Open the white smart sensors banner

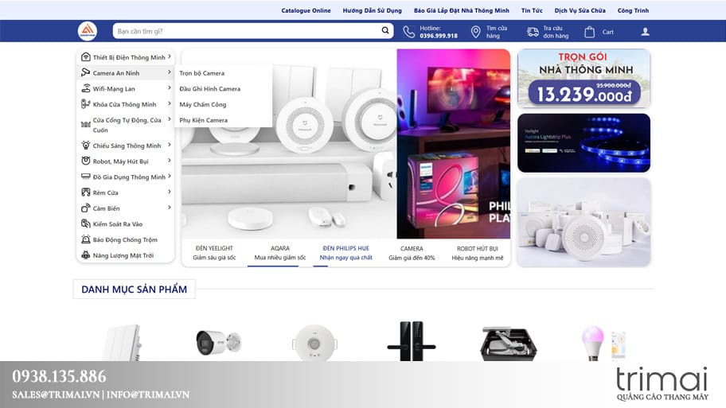(x=584, y=223)
